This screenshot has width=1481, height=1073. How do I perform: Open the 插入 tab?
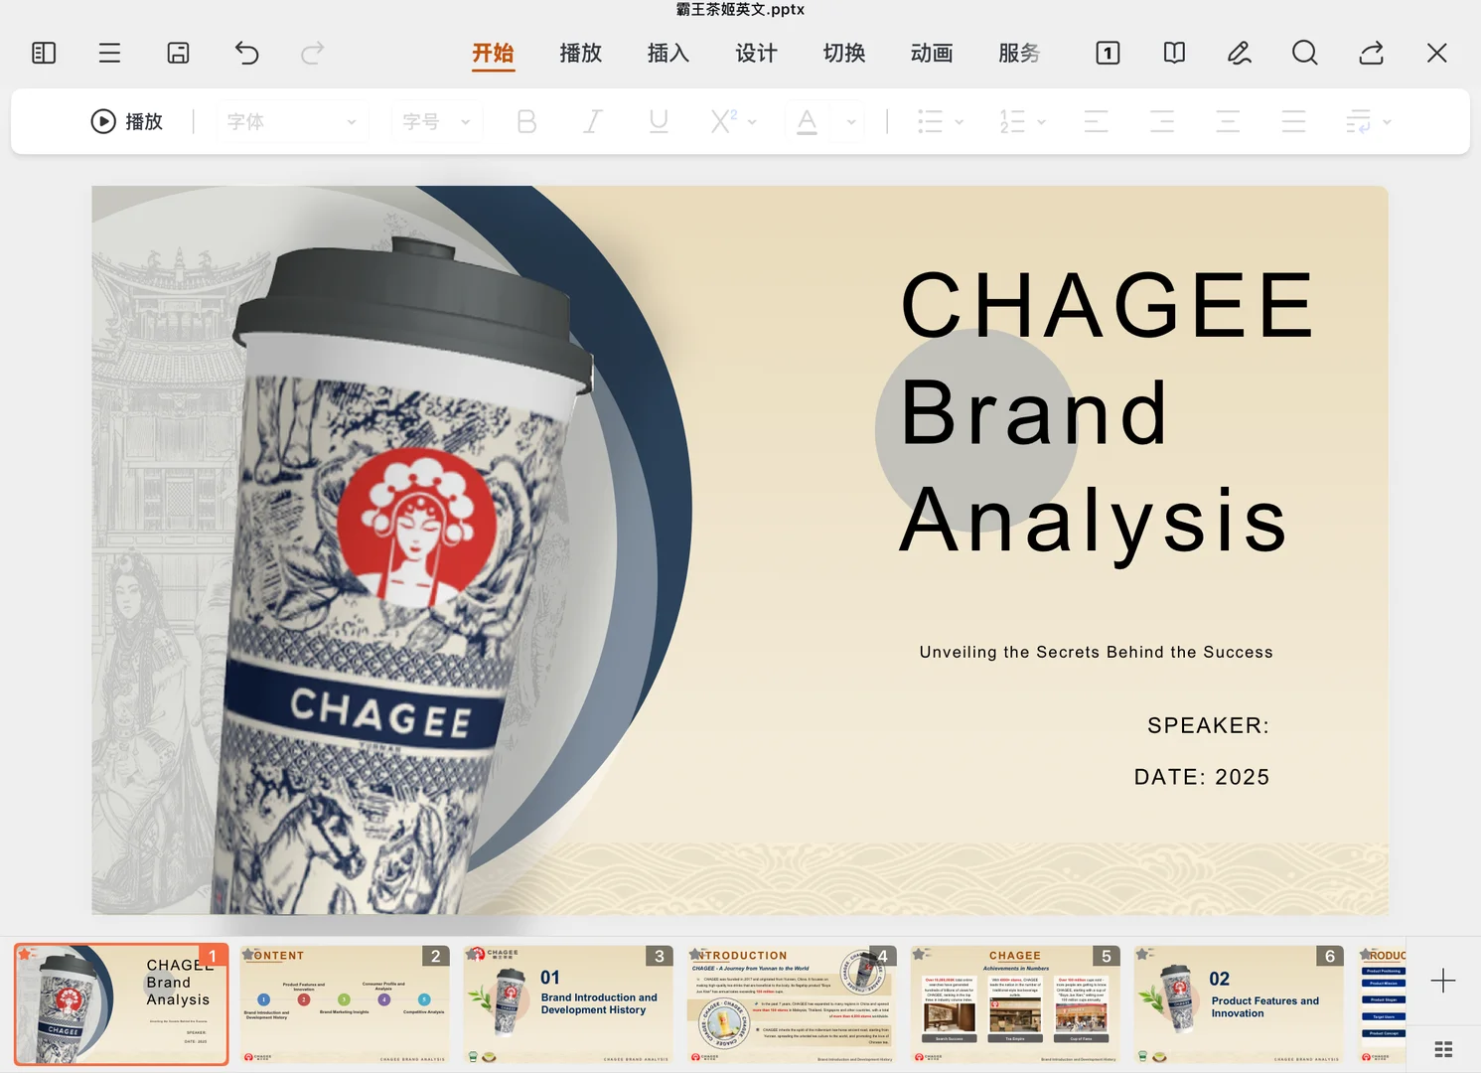tap(668, 53)
